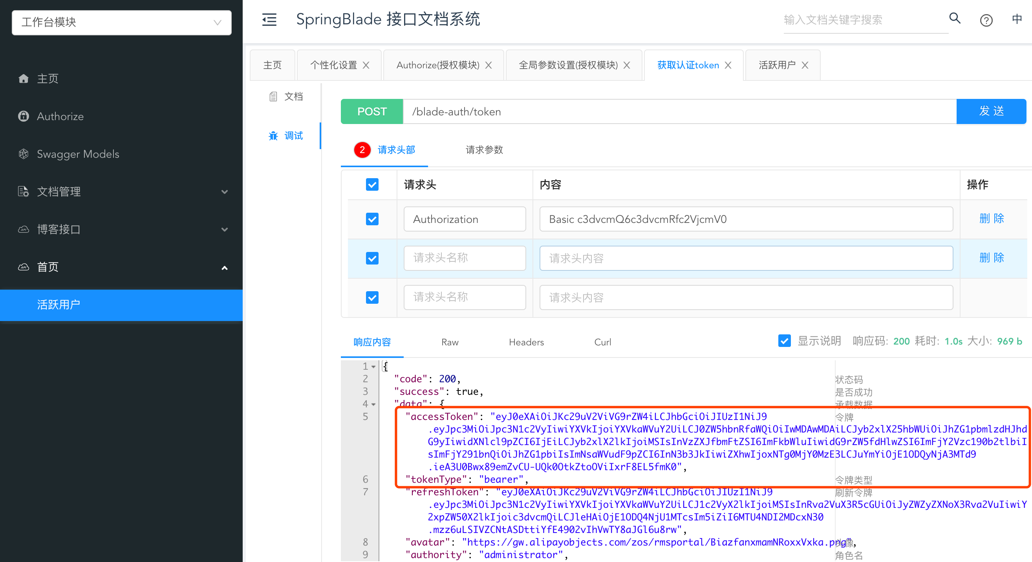This screenshot has width=1032, height=562.
Task: Open the 文档 side tab
Action: click(x=286, y=97)
